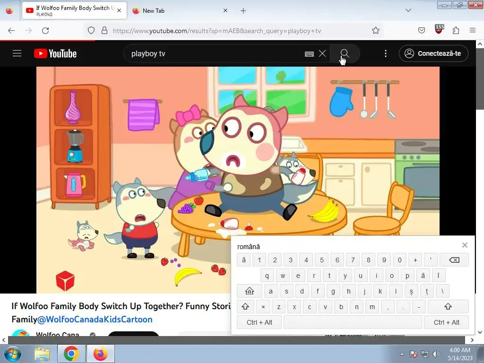Tap the space bar on virtual keyboard

pyautogui.click(x=353, y=322)
